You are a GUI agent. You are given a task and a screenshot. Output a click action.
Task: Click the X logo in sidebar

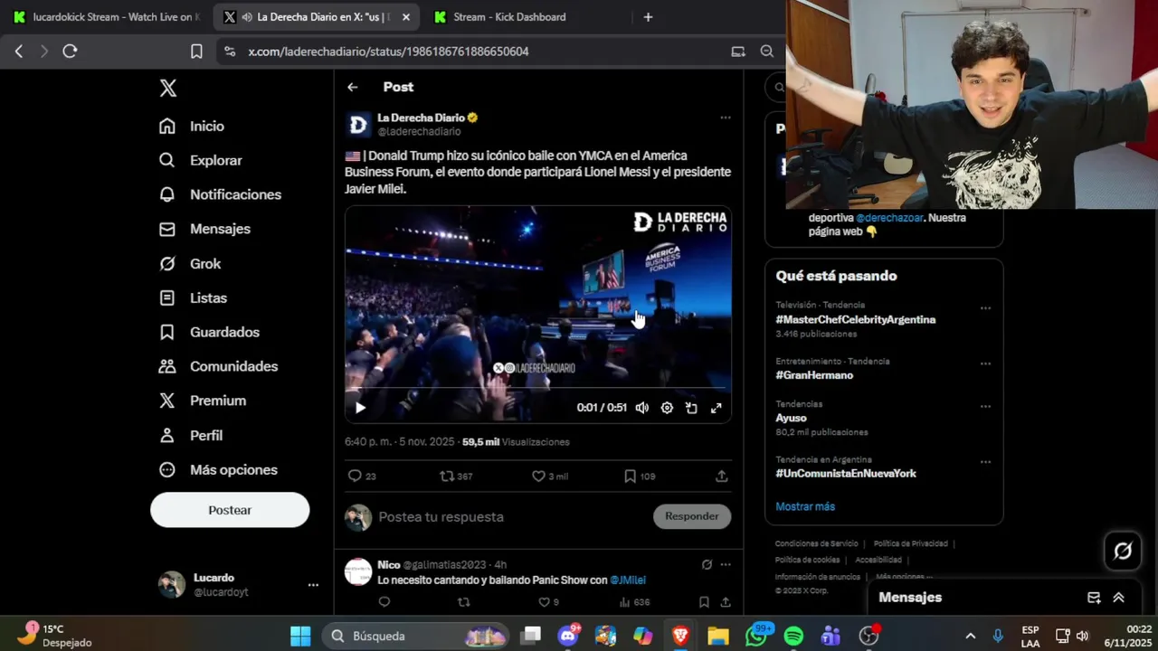pos(168,88)
